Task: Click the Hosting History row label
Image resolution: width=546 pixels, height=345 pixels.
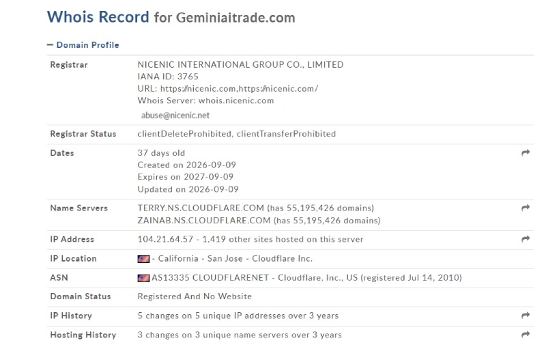Action: point(83,335)
